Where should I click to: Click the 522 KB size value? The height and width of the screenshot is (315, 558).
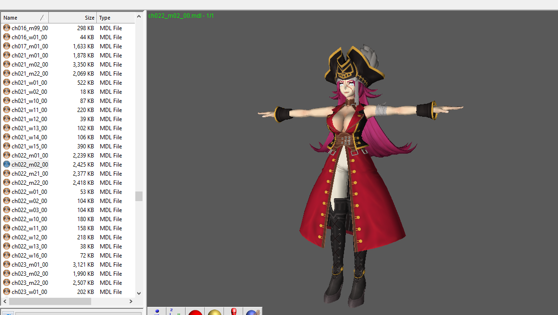coord(85,82)
